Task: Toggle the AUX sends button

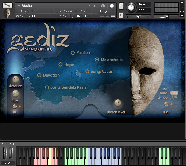Action: pyautogui.click(x=182, y=11)
